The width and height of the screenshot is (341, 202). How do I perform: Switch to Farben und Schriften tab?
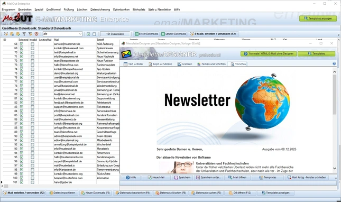pyautogui.click(x=211, y=64)
